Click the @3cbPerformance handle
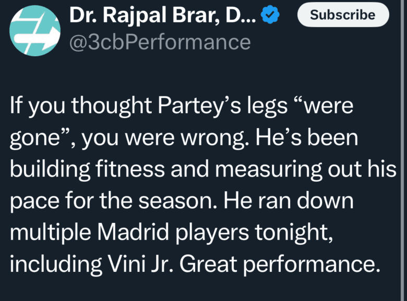Screen dimensions: 407x301 click(160, 43)
